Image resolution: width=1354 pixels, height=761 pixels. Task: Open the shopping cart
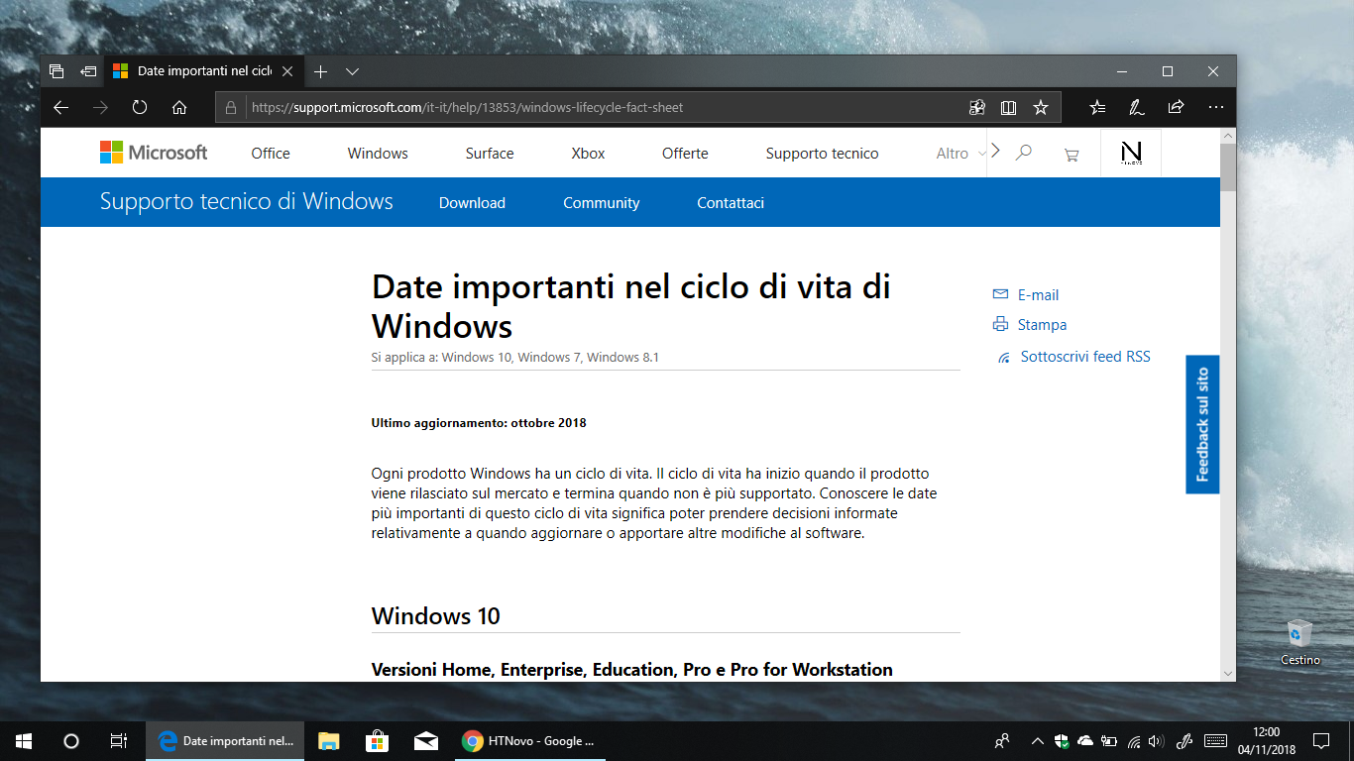(x=1071, y=154)
